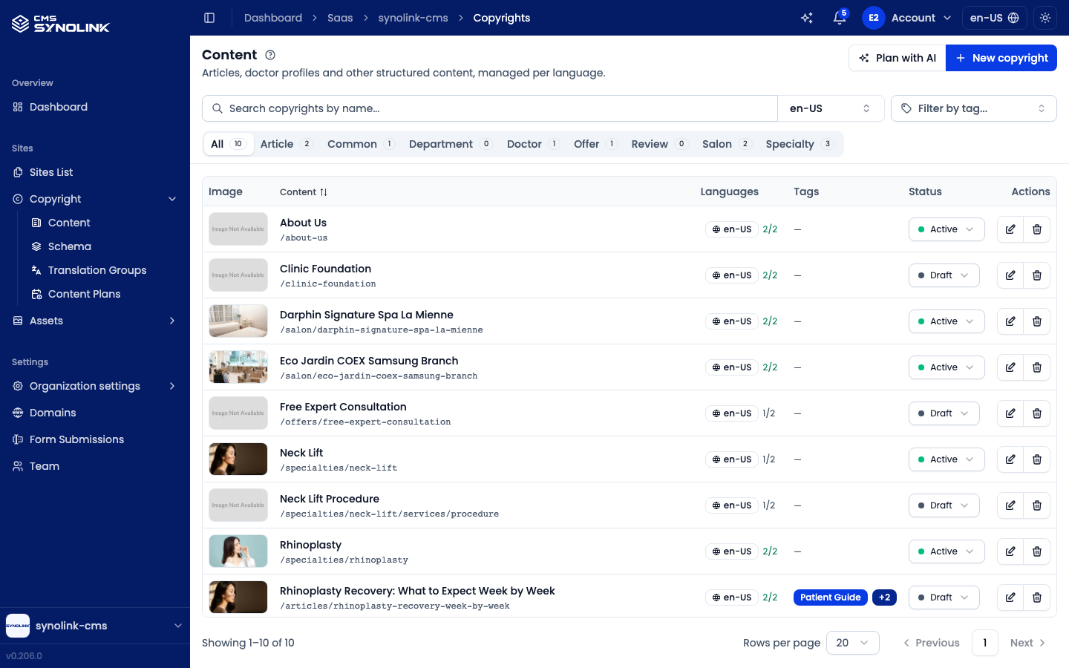The image size is (1069, 668).
Task: Edit the Rhinoplasty Recovery article entry
Action: [x=1010, y=597]
